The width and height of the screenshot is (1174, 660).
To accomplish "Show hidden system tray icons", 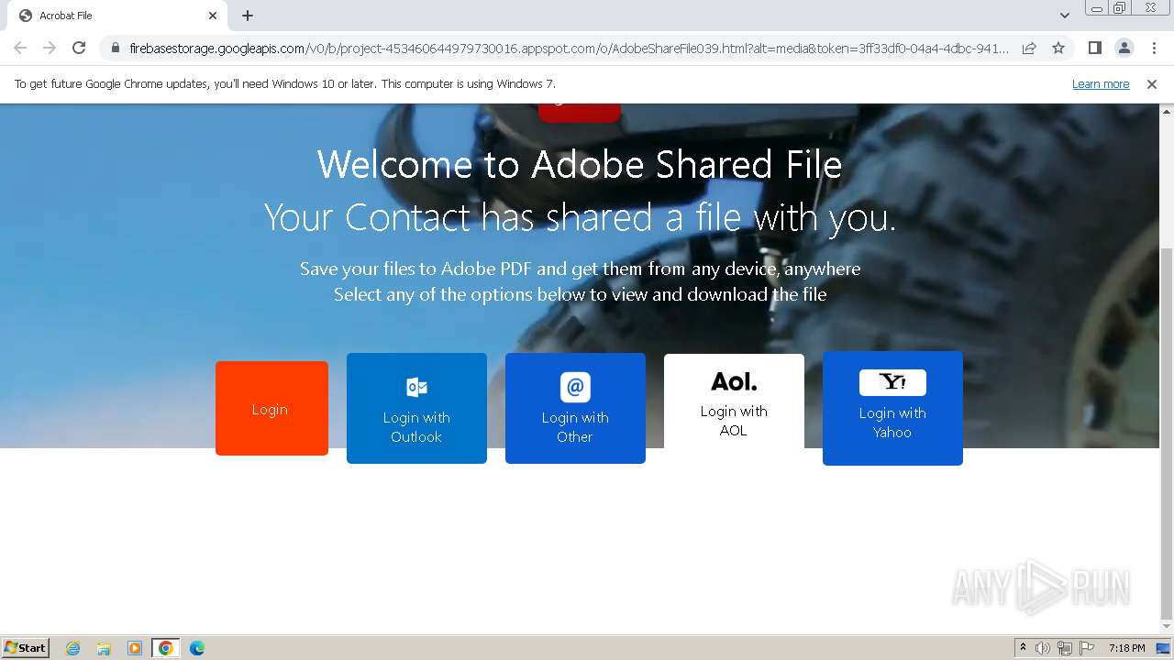I will click(x=1023, y=648).
